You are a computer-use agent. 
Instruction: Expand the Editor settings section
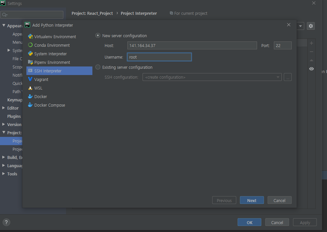(x=4, y=108)
